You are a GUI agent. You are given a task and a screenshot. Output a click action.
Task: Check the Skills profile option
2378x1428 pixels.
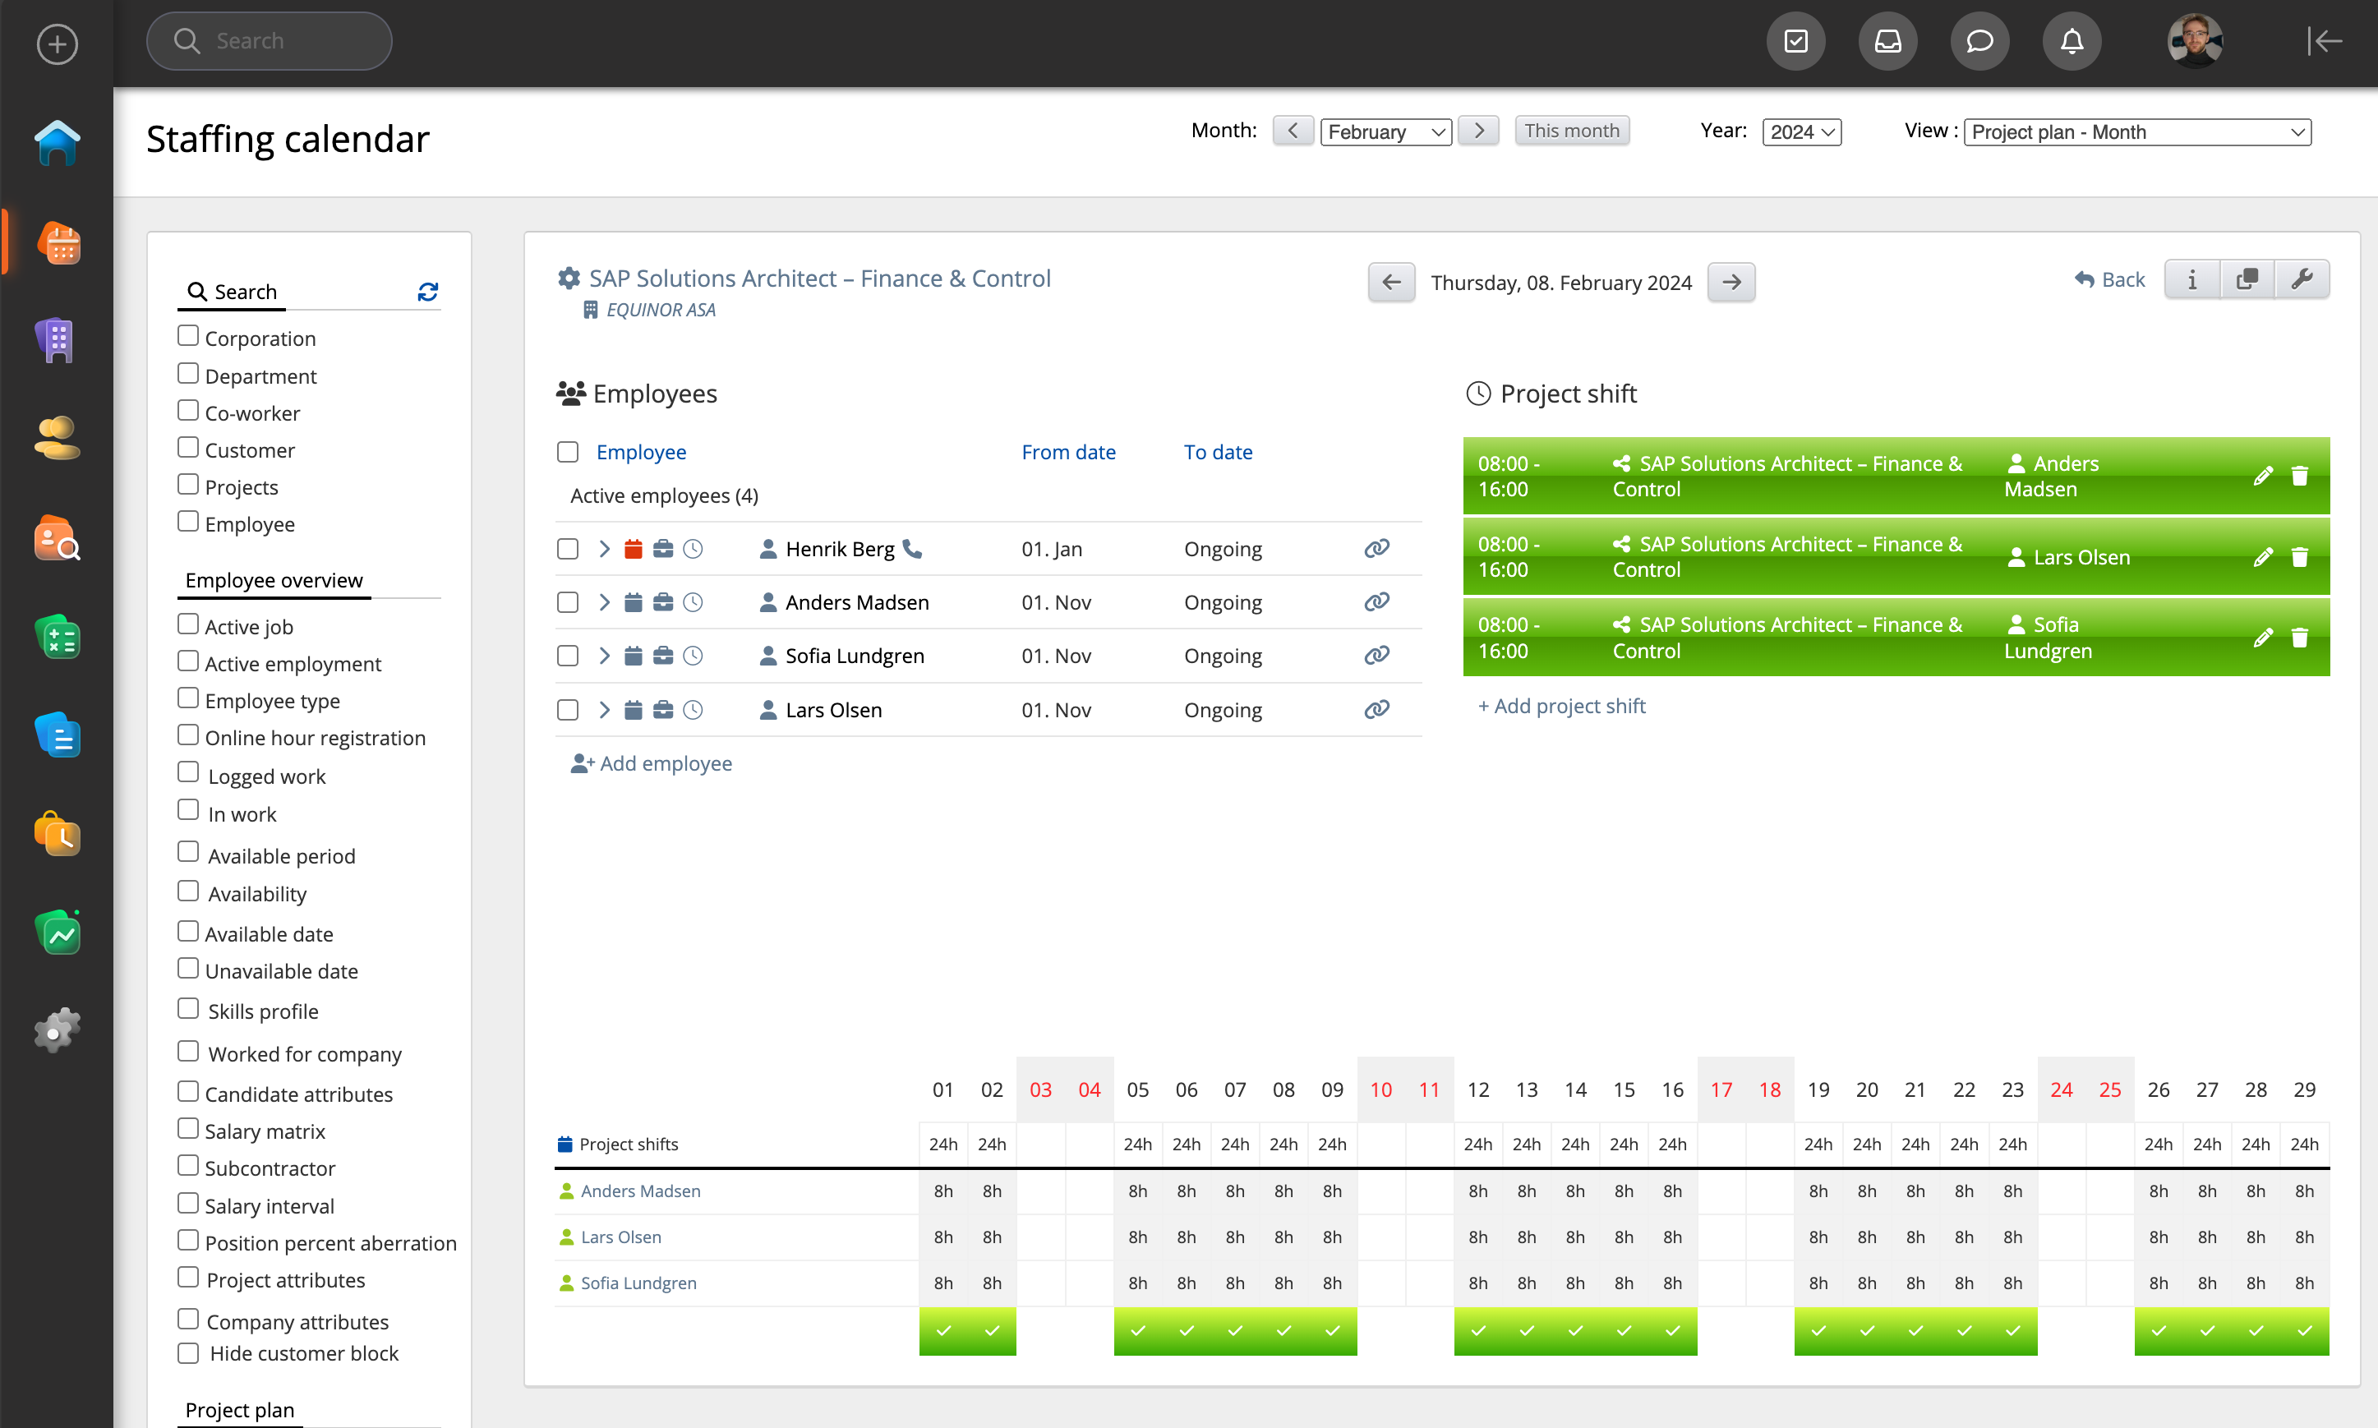click(x=189, y=1010)
